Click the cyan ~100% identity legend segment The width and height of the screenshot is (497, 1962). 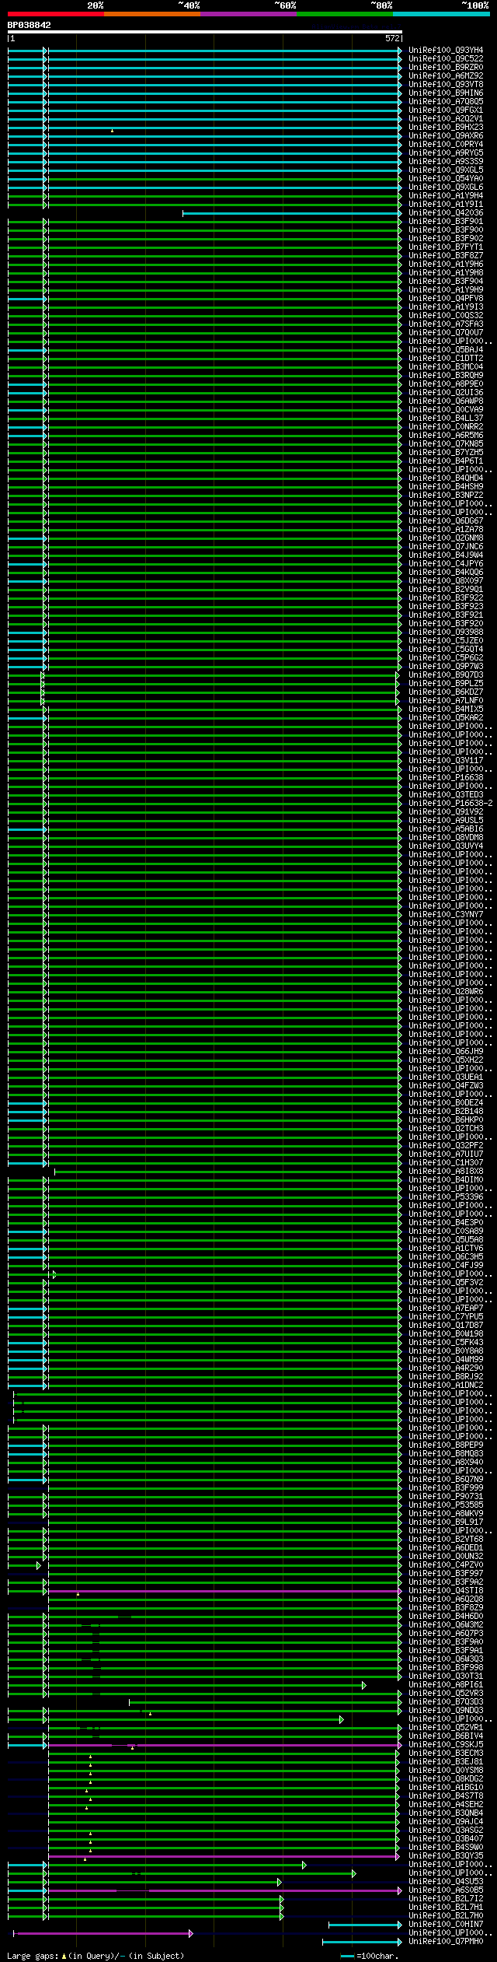(441, 13)
